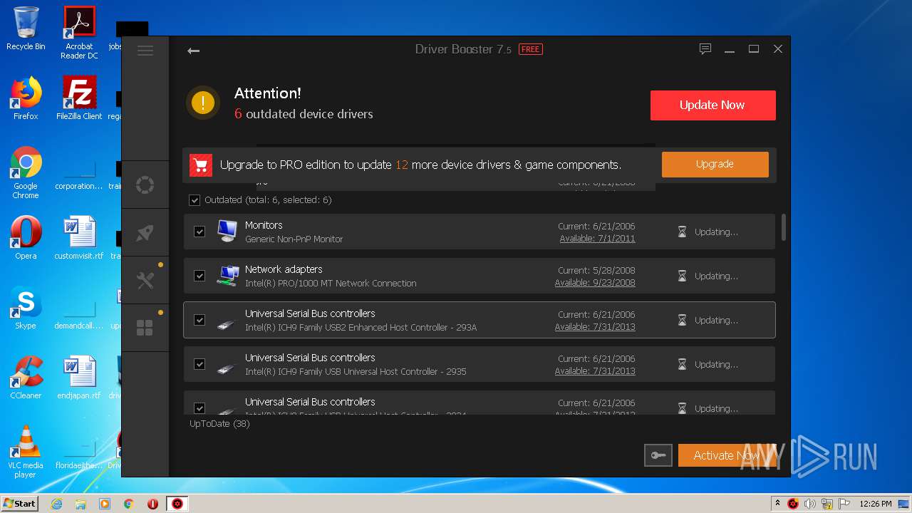Expand the UpToDate (38) section
Image resolution: width=912 pixels, height=513 pixels.
[x=219, y=424]
